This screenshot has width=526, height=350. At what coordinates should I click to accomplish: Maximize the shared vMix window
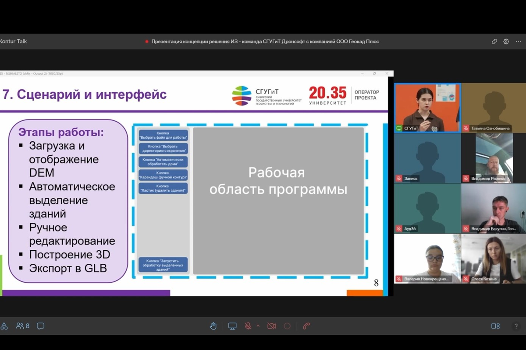click(x=374, y=73)
